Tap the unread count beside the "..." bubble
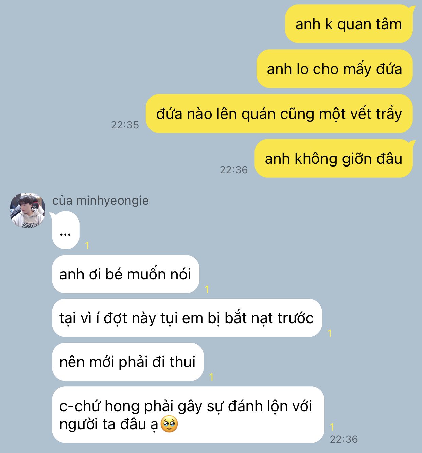The image size is (422, 453). 87,245
